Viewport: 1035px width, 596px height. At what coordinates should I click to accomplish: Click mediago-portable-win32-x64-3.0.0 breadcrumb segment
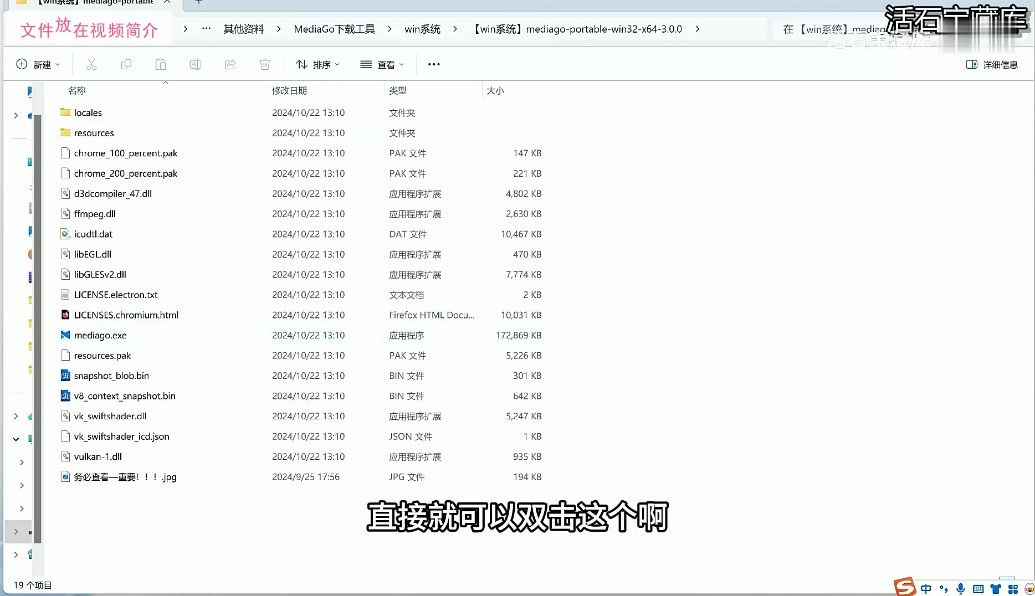pos(576,29)
